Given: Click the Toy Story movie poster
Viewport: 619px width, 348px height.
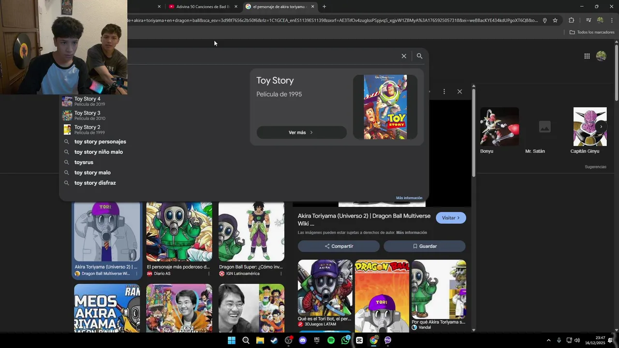Looking at the screenshot, I should click(x=385, y=107).
